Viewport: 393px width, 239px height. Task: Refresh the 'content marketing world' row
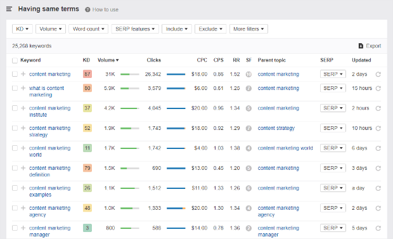click(378, 148)
